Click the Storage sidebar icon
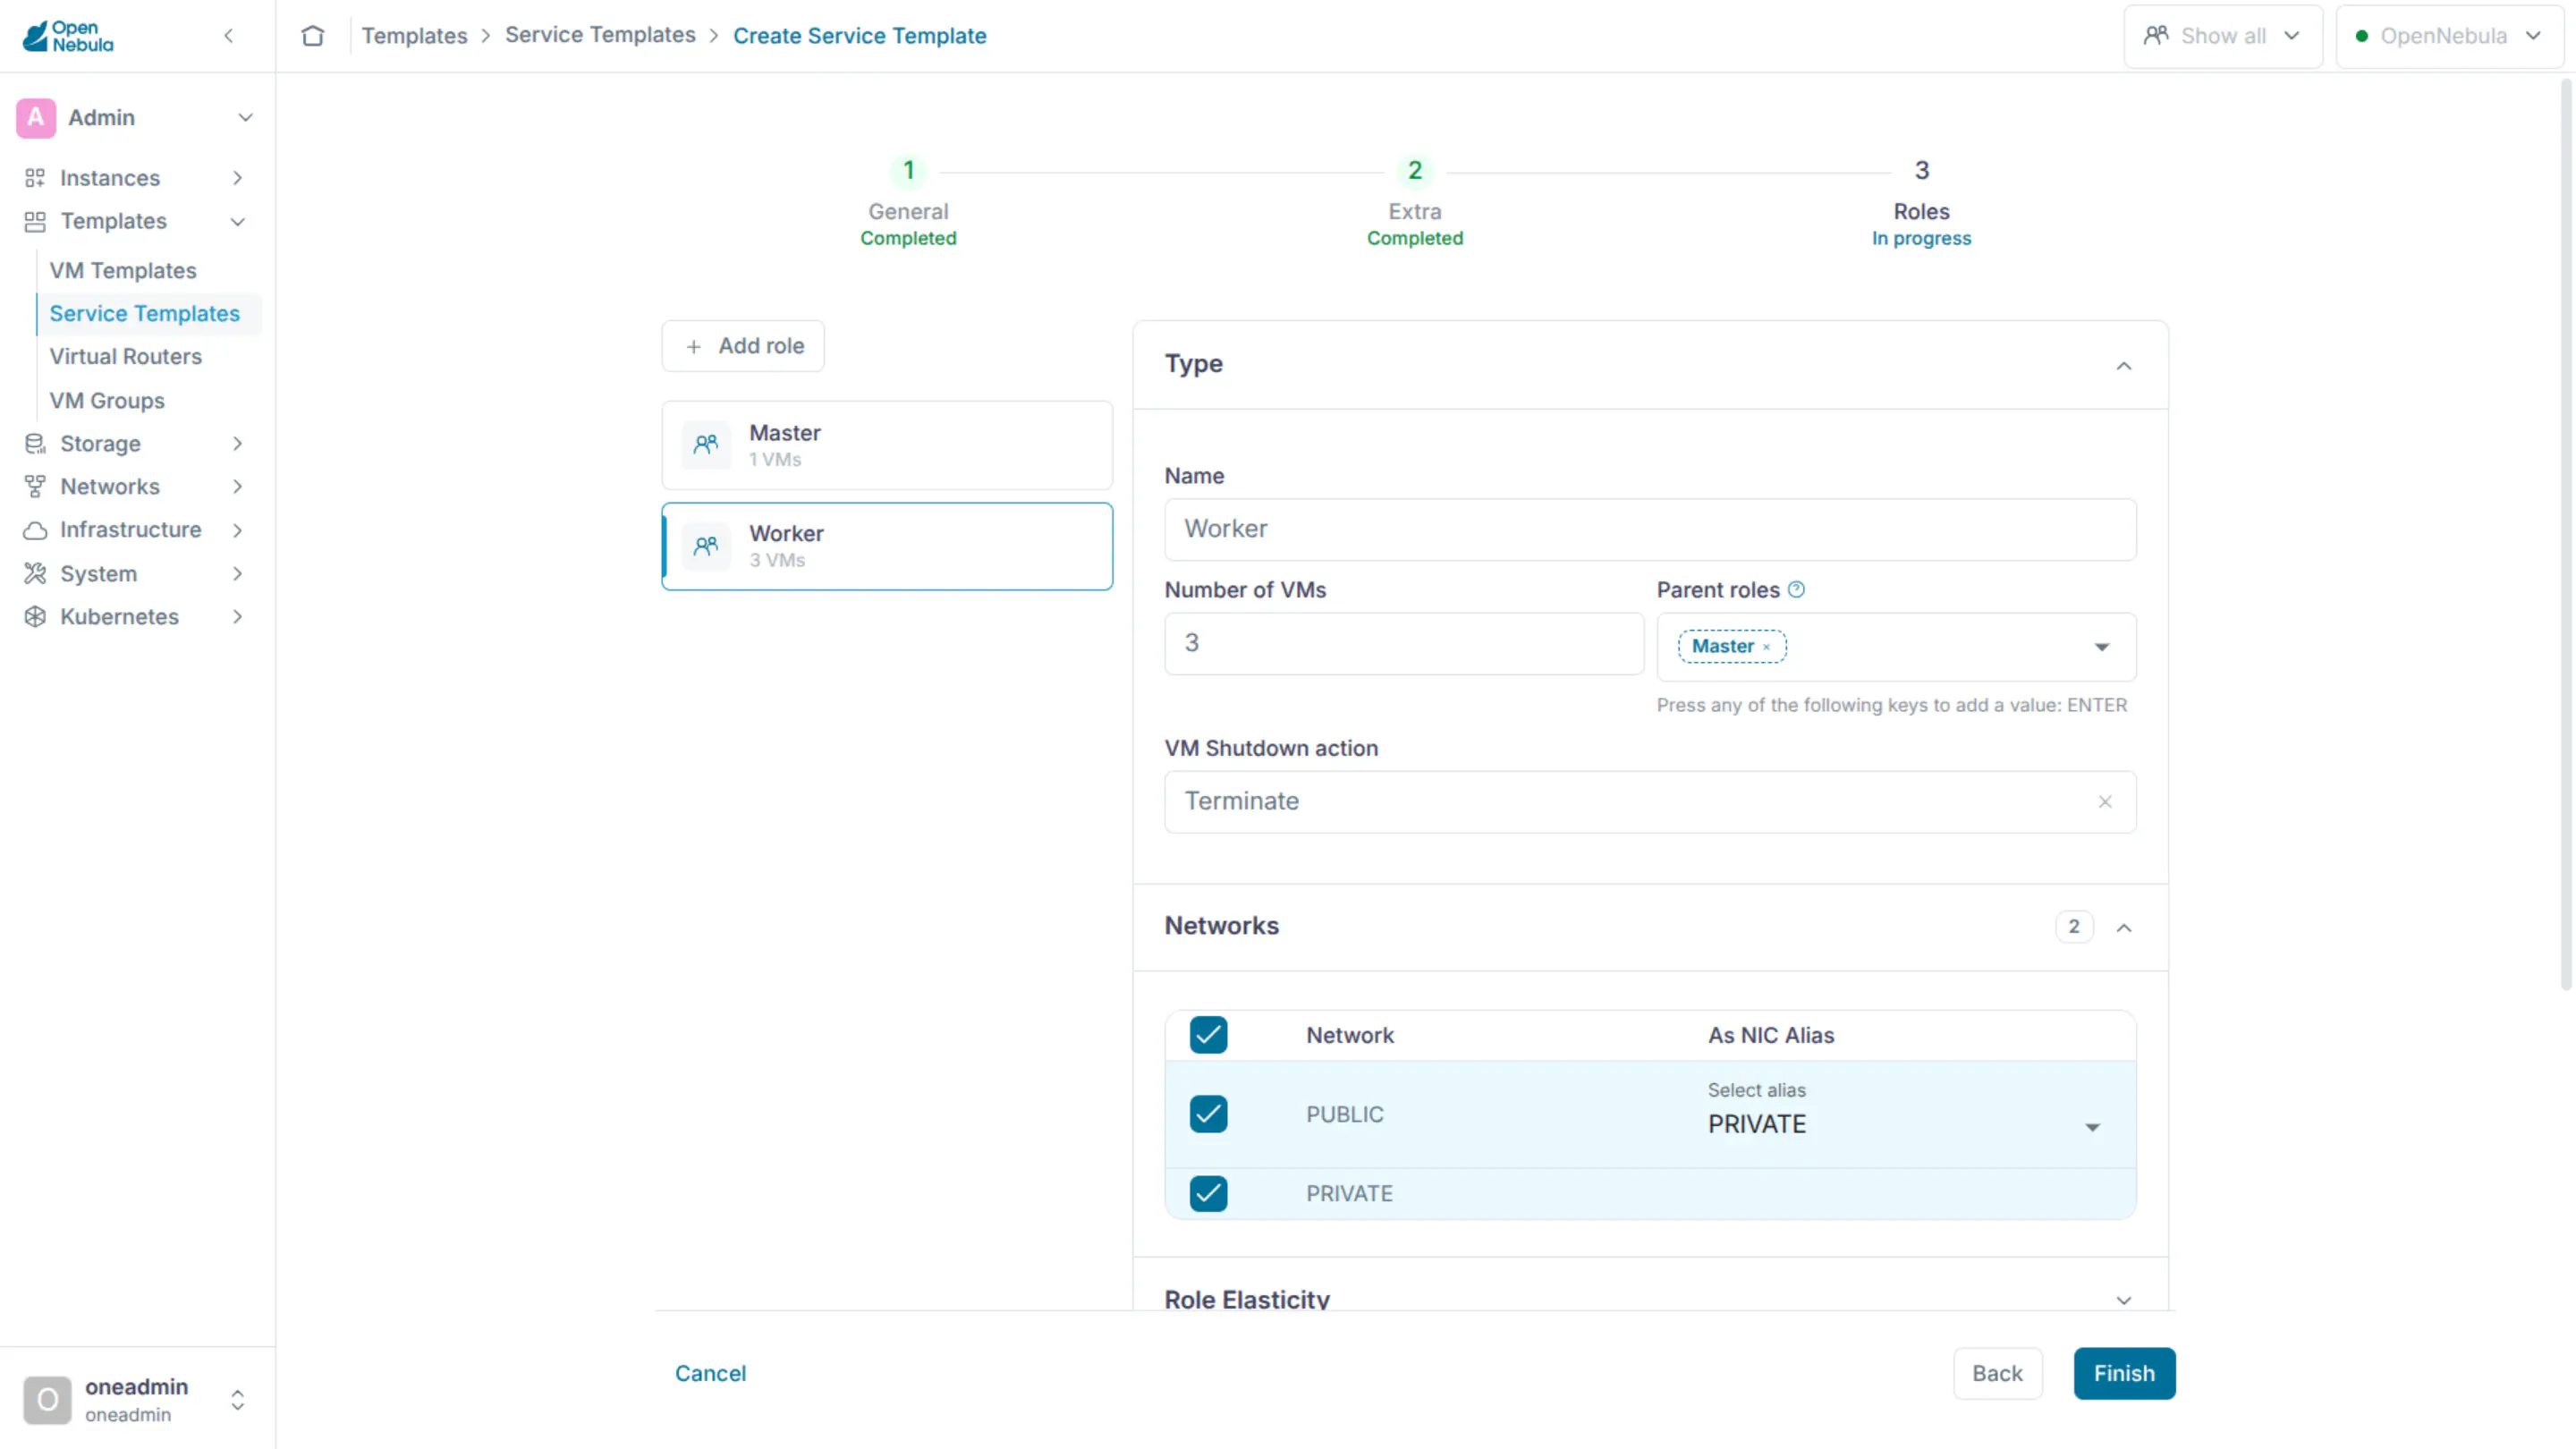Image resolution: width=2576 pixels, height=1449 pixels. click(x=35, y=443)
